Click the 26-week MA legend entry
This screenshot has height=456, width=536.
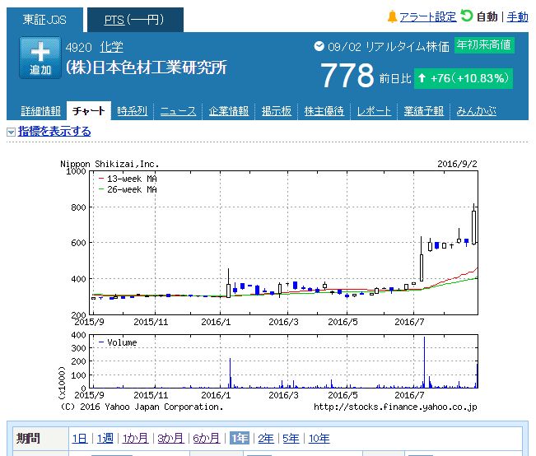point(128,189)
